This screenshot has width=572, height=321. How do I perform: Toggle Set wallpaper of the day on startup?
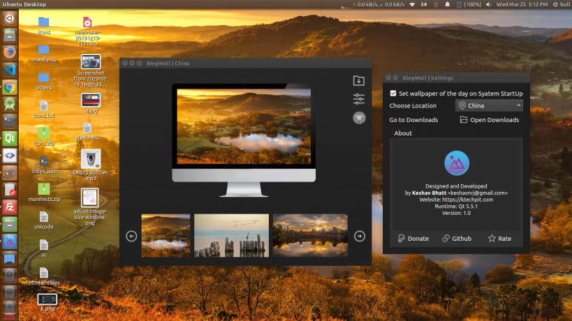click(x=393, y=94)
